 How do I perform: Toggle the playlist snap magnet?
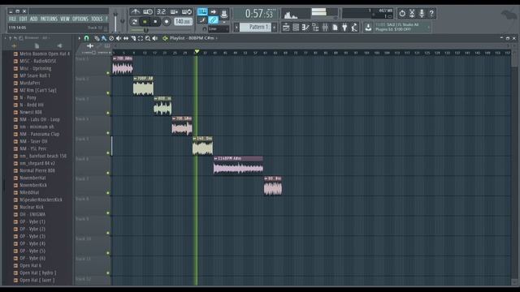[87, 38]
